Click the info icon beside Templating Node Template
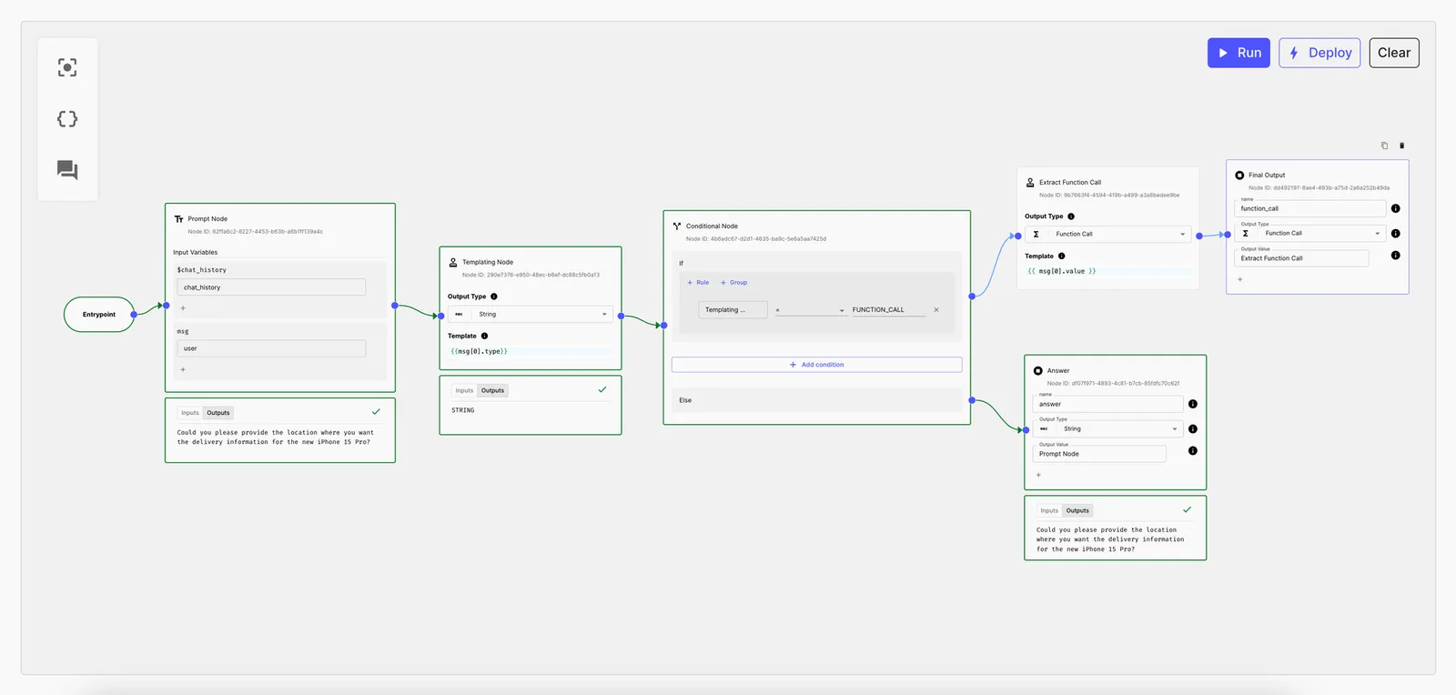Image resolution: width=1456 pixels, height=695 pixels. pyautogui.click(x=484, y=336)
